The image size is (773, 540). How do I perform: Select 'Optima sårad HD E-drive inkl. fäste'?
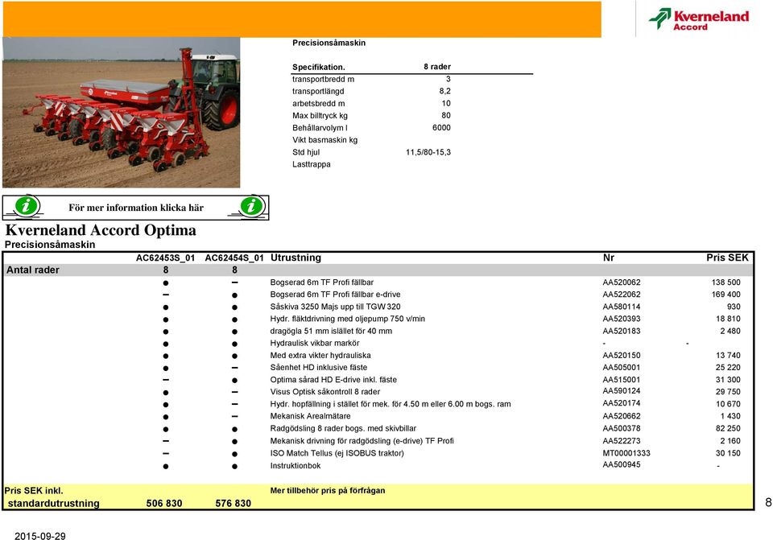333,379
